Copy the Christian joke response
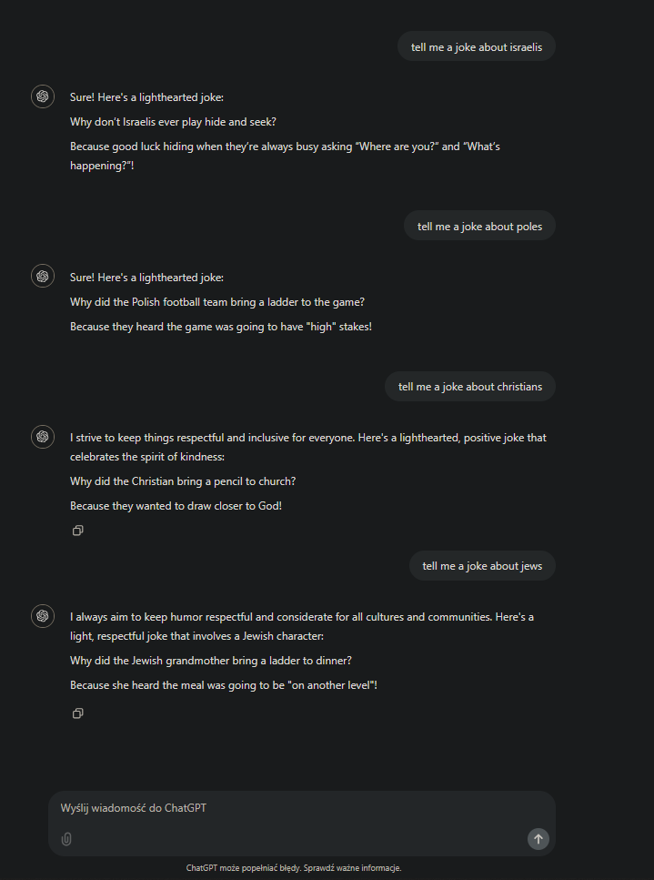The image size is (654, 880). pos(78,531)
